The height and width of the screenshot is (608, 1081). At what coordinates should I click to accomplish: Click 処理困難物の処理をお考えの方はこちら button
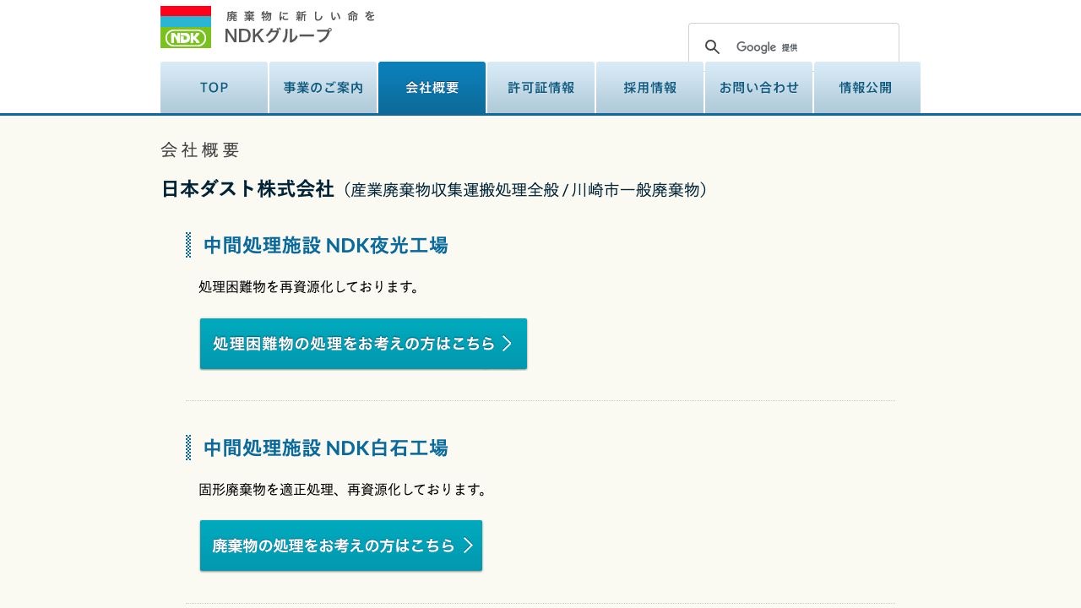[x=363, y=344]
